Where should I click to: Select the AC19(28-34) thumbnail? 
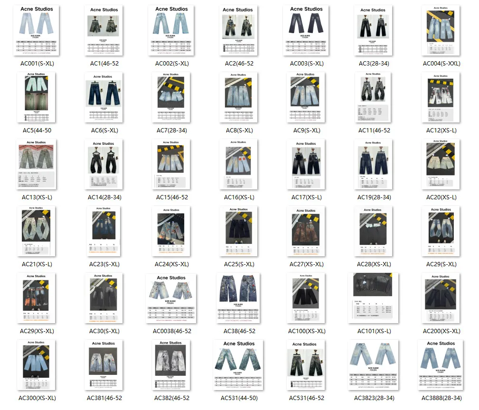point(373,164)
